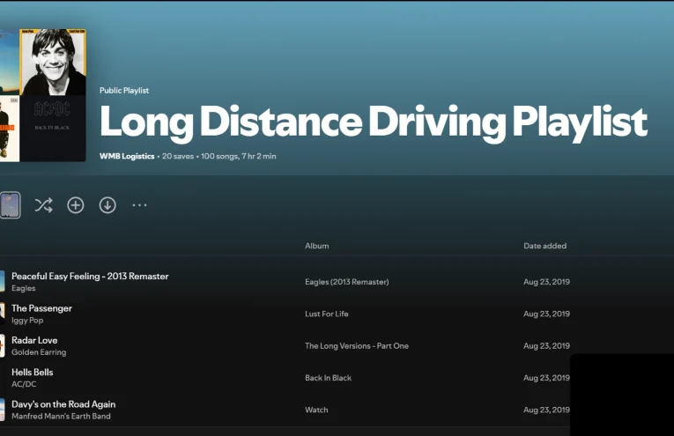Click the Radar Love track artwork
The width and height of the screenshot is (674, 436).
[x=2, y=345]
